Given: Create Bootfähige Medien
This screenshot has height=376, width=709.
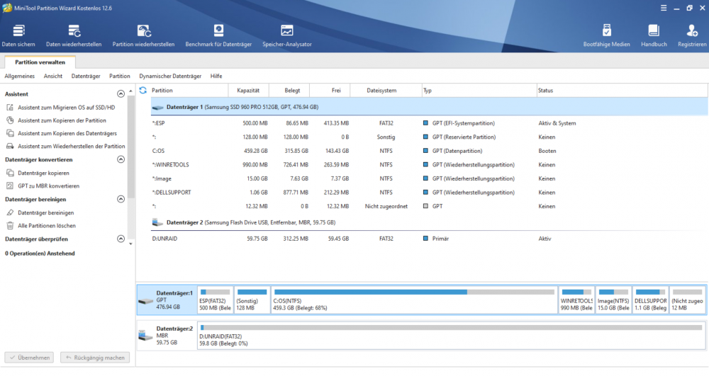Looking at the screenshot, I should point(606,35).
